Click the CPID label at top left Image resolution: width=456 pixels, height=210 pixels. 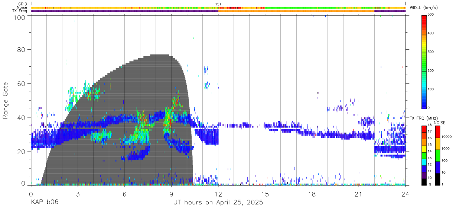click(x=23, y=4)
